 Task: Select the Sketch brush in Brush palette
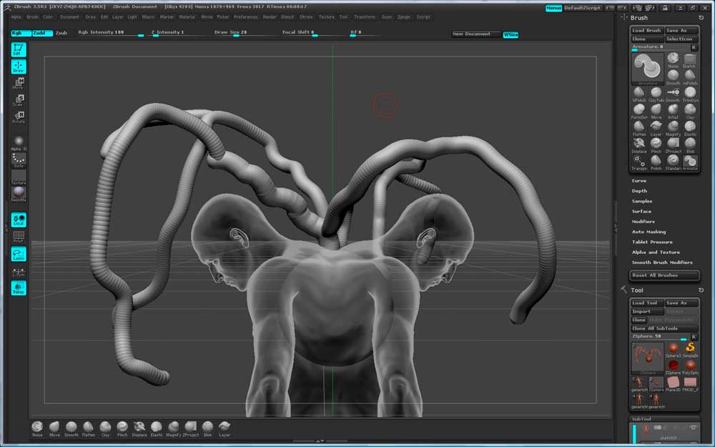[689, 60]
